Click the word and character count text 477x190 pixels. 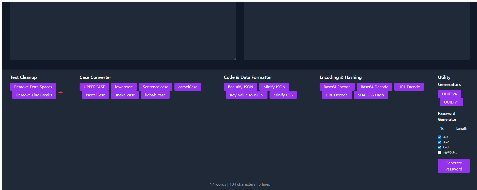coord(240,184)
